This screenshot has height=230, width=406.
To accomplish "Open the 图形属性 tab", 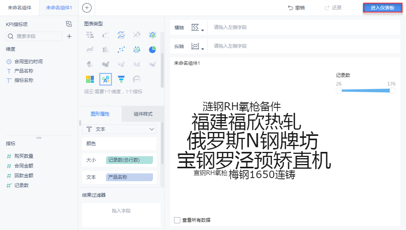I will (100, 114).
